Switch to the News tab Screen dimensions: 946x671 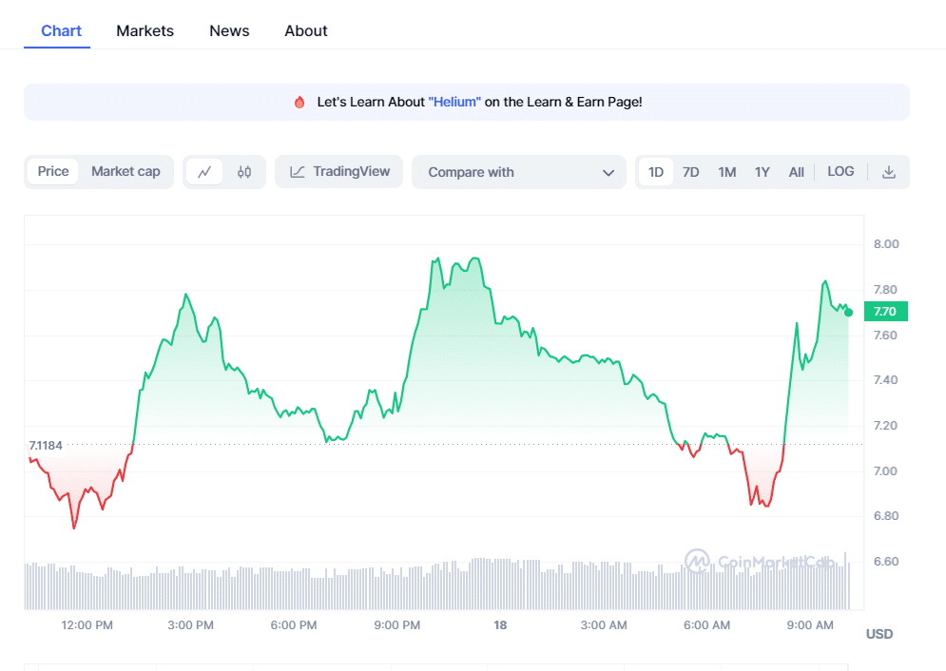coord(229,30)
